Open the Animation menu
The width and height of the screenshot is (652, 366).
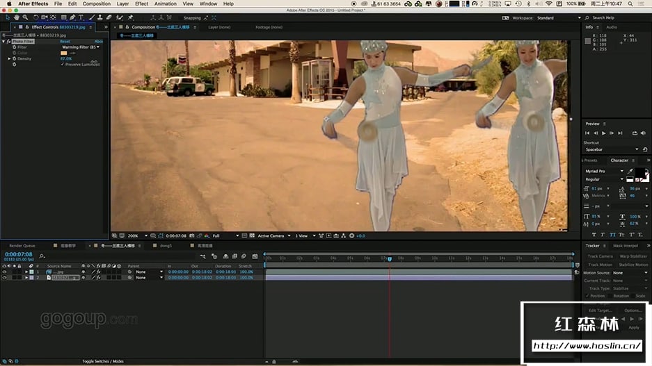166,3
